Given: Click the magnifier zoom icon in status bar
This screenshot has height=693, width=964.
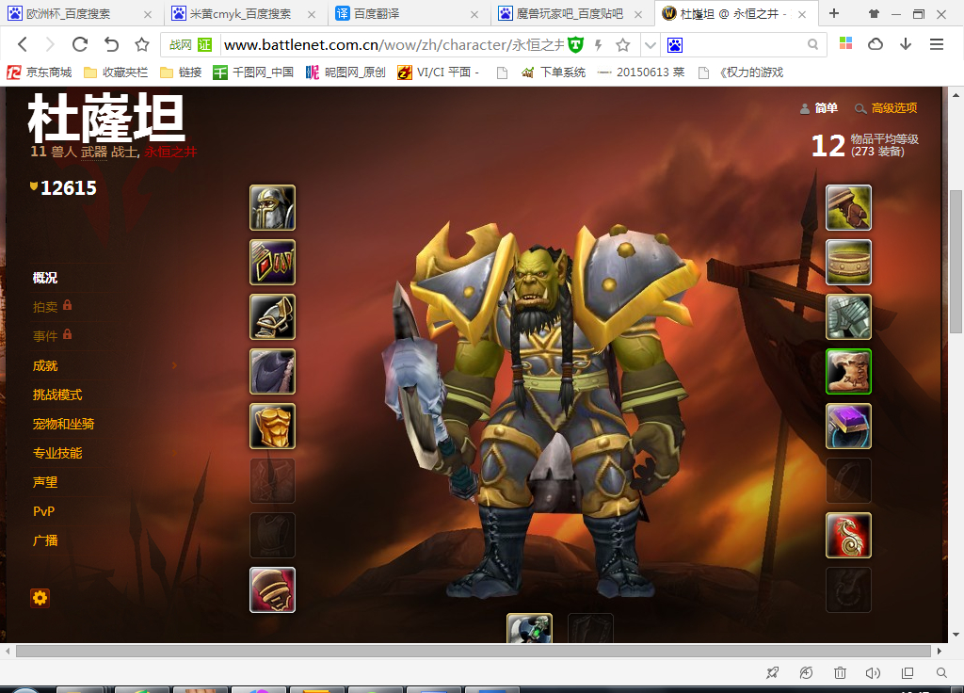Looking at the screenshot, I should pos(941,672).
